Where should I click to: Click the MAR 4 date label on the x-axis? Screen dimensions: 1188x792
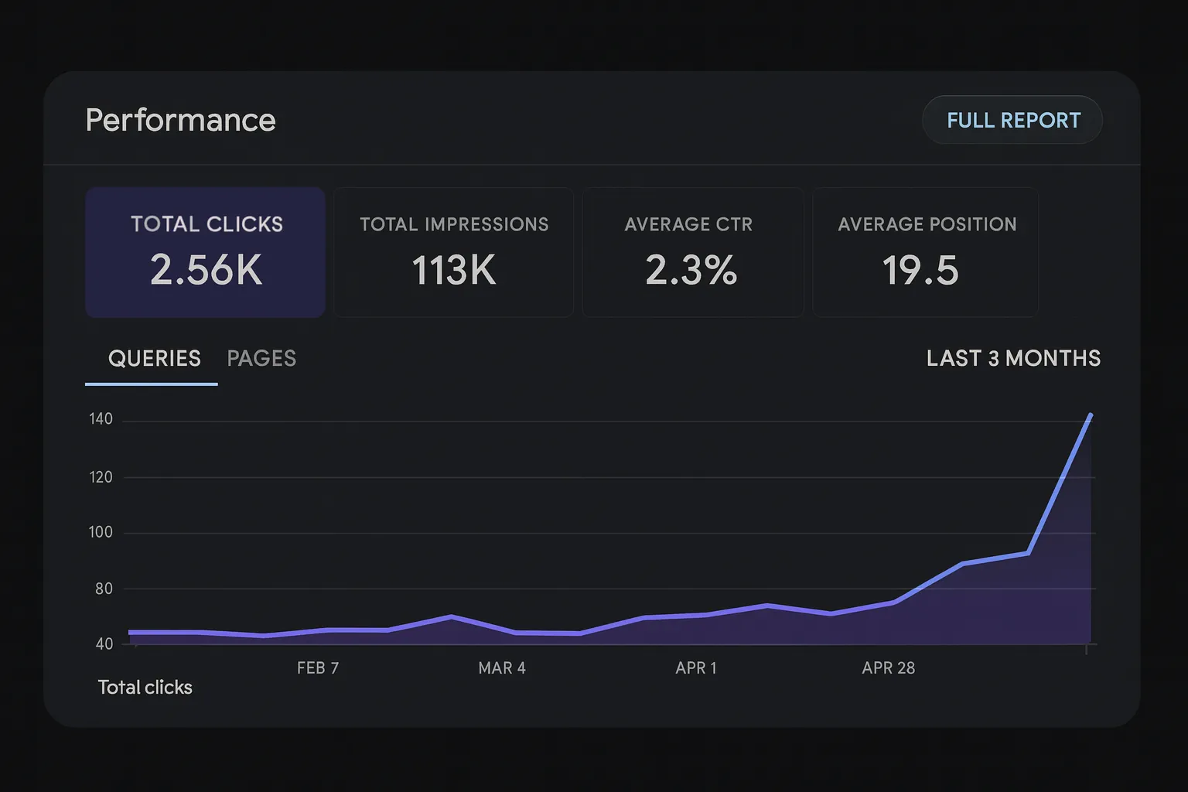point(502,668)
